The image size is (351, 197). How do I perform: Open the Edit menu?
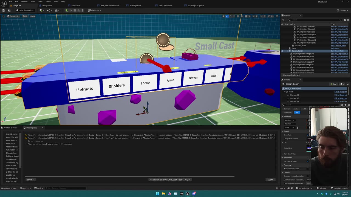pyautogui.click(x=17, y=2)
